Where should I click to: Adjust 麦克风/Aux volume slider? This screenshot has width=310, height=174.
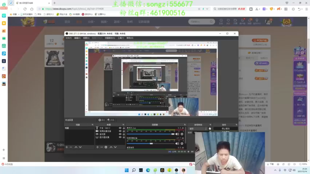[151, 134]
